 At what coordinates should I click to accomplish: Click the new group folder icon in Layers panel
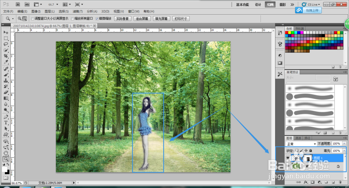point(326,182)
